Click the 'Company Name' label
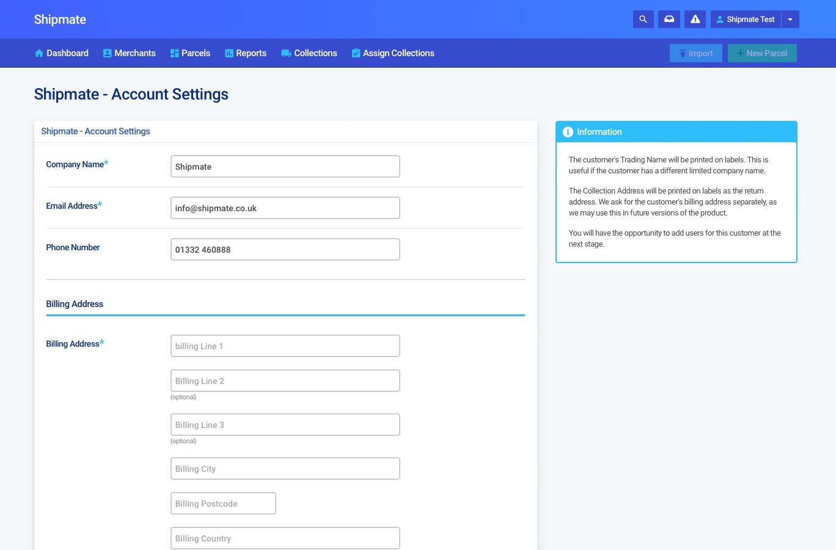 click(75, 164)
